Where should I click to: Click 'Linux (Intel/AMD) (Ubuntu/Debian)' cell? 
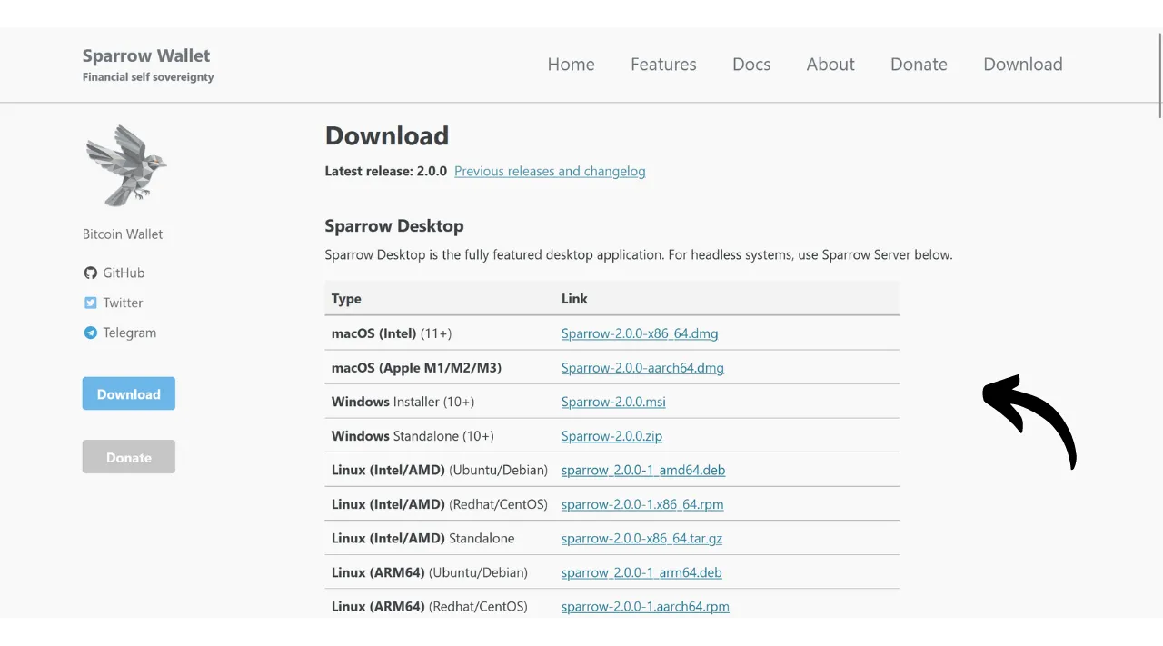point(440,470)
